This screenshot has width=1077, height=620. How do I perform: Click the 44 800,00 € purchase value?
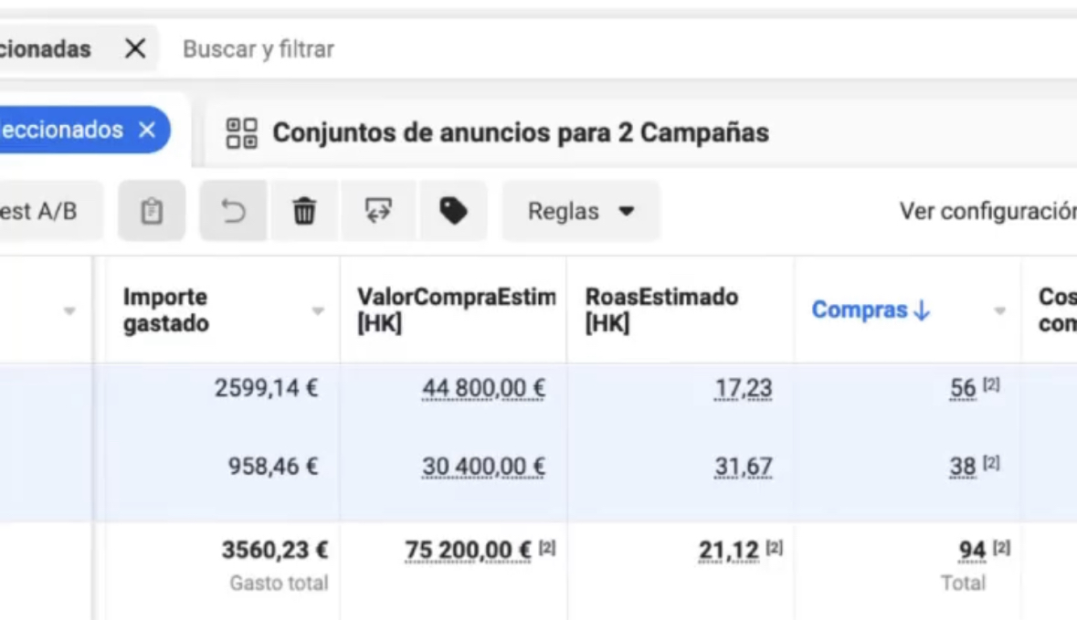click(483, 389)
